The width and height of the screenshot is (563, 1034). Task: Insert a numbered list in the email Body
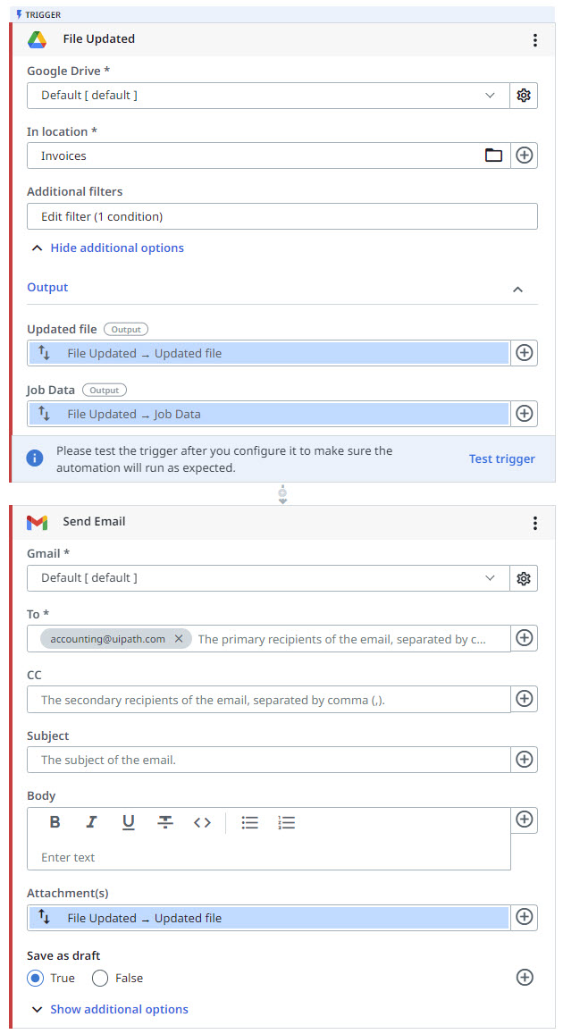tap(286, 821)
